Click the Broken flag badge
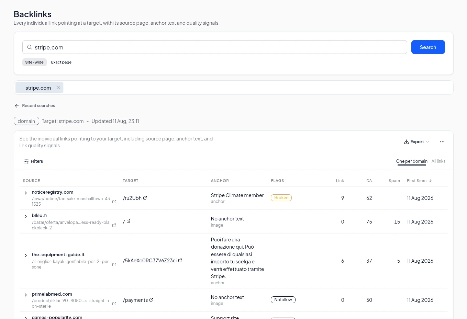The image size is (467, 319). (x=281, y=198)
